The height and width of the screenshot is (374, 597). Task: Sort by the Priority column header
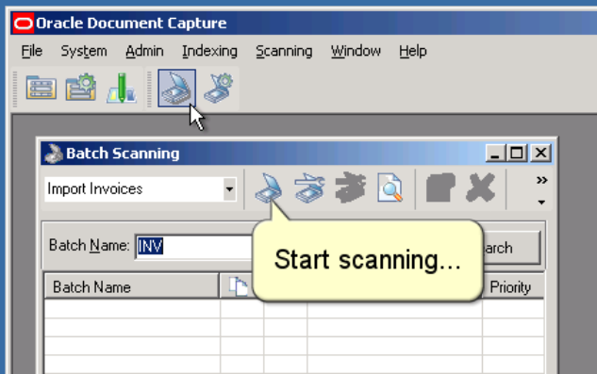[x=513, y=286]
